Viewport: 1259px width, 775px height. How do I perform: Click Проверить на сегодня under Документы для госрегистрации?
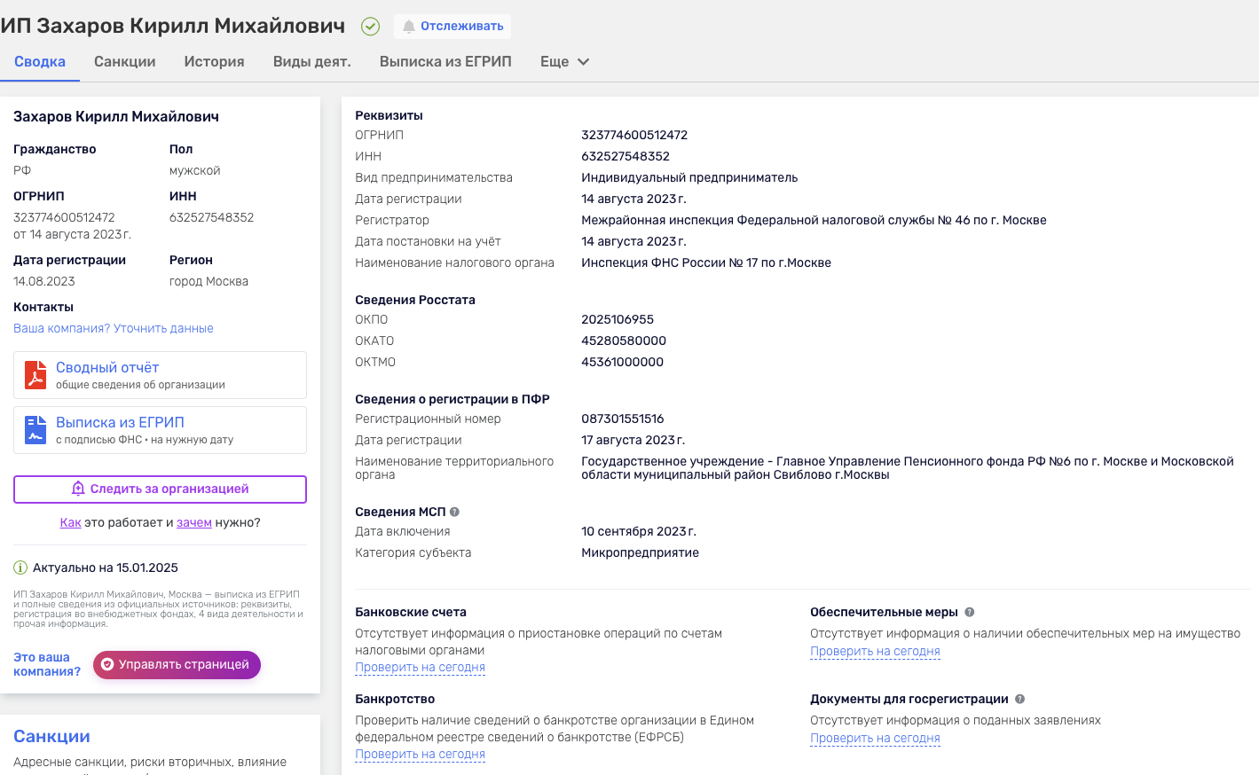click(x=875, y=738)
